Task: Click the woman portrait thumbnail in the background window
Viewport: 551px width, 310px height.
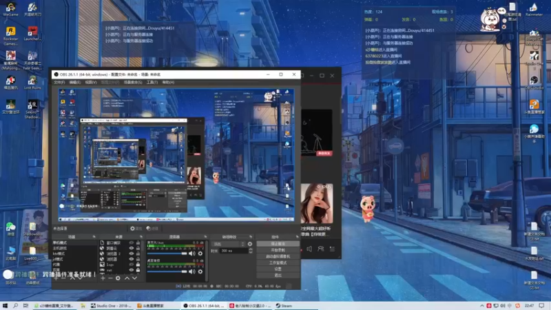Action: coord(317,203)
